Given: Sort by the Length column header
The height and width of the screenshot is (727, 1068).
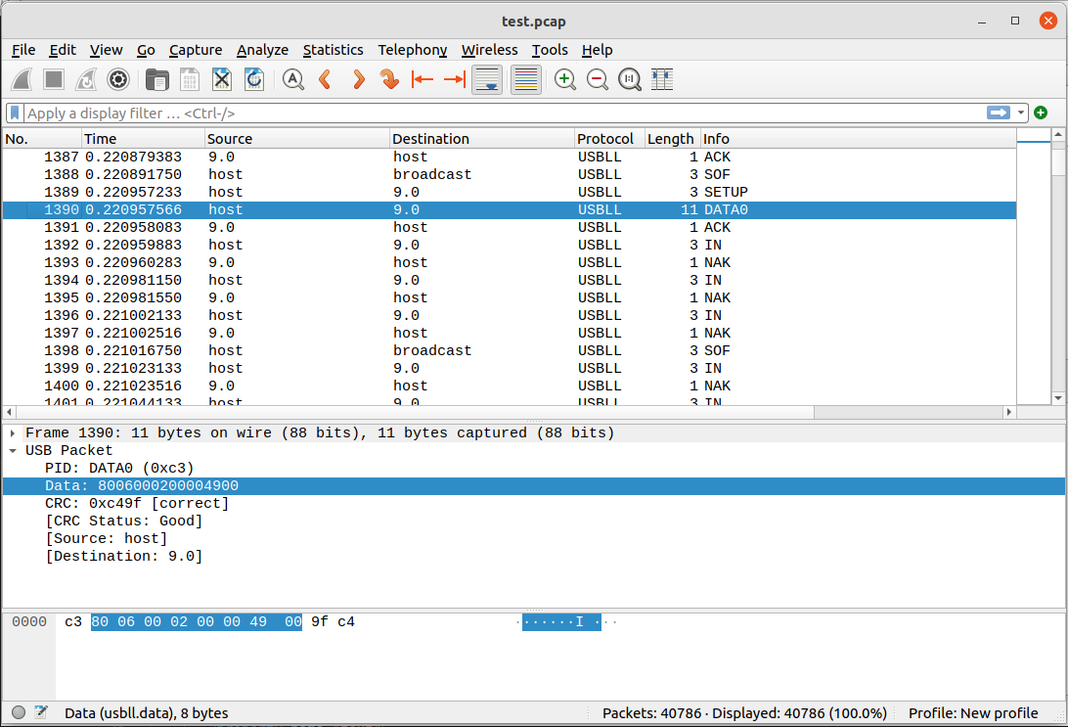Looking at the screenshot, I should pos(672,139).
